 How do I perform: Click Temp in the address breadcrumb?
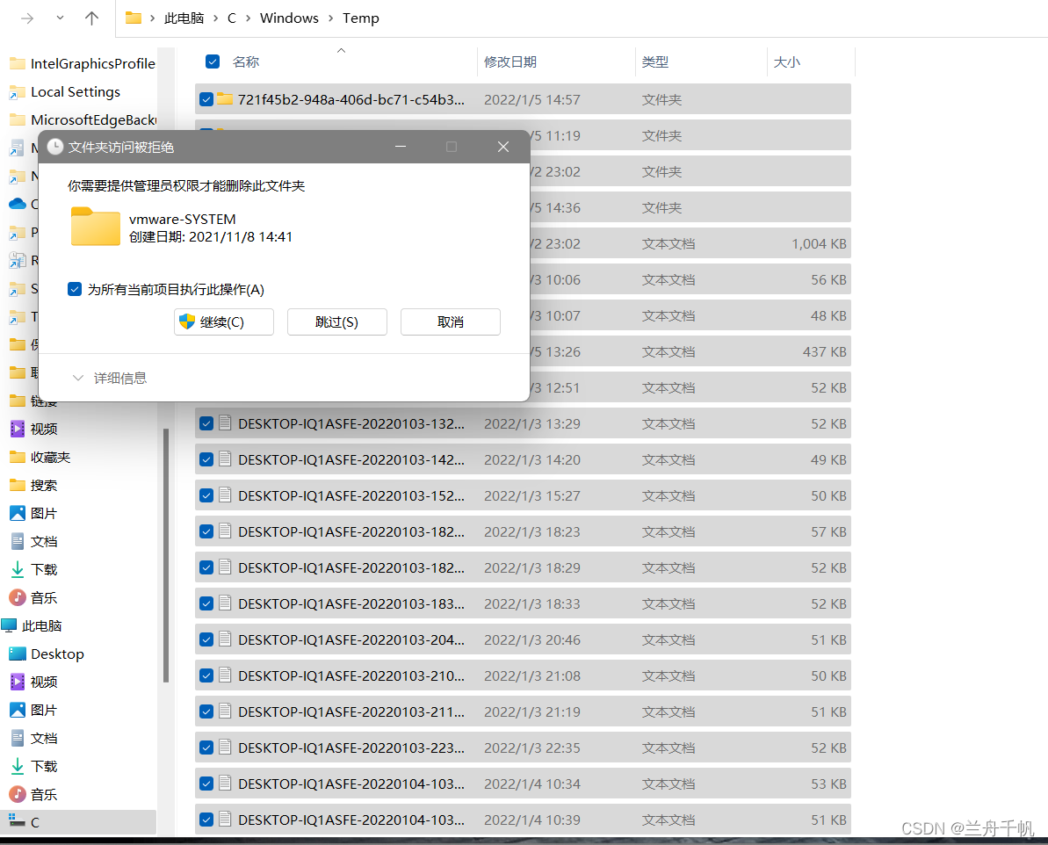pos(361,18)
